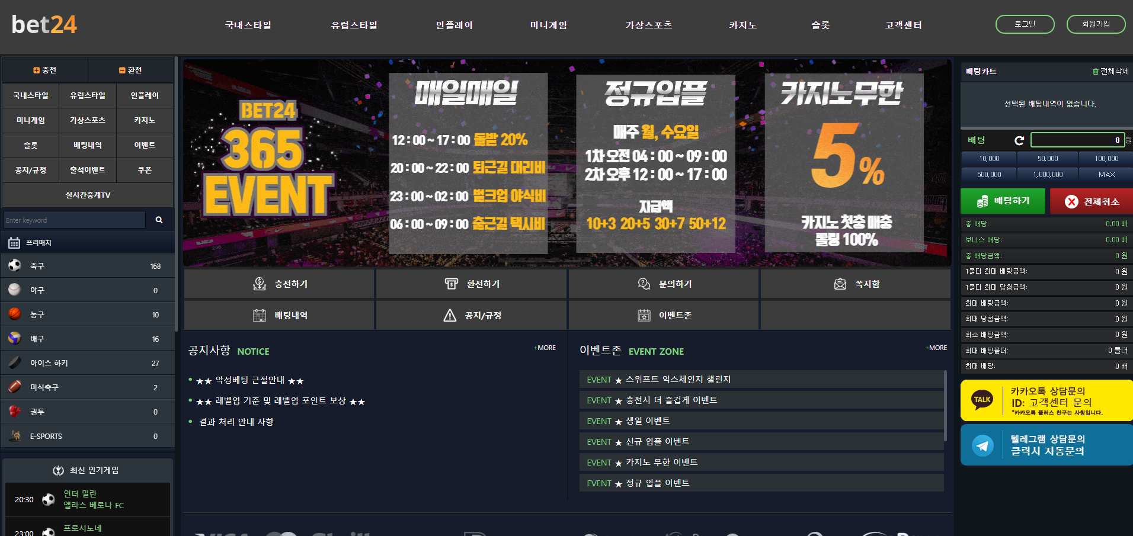Click the betting amount input field
Viewport: 1133px width, 536px height.
click(x=1077, y=140)
